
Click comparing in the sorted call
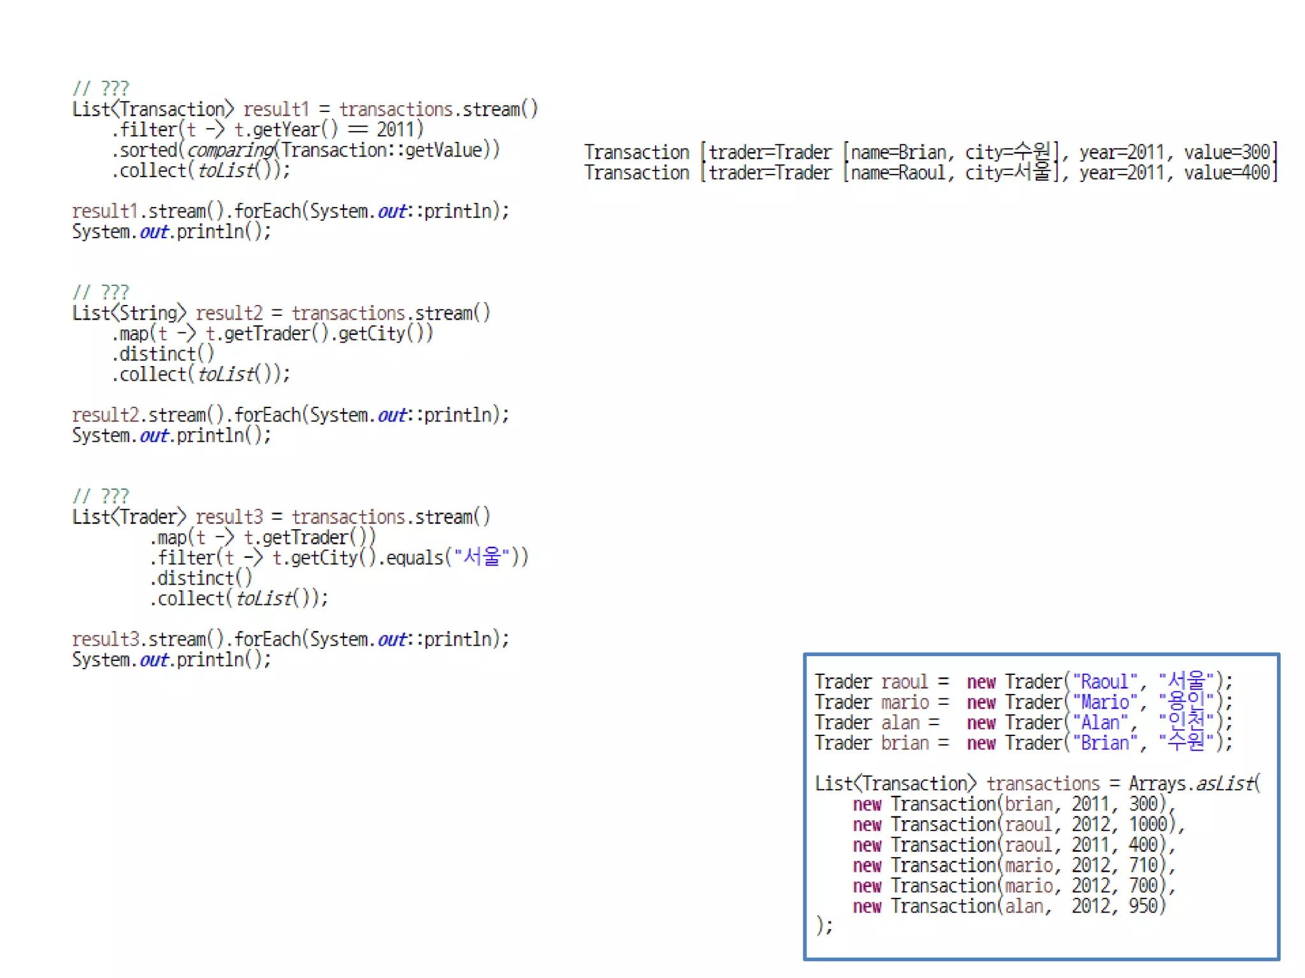231,150
